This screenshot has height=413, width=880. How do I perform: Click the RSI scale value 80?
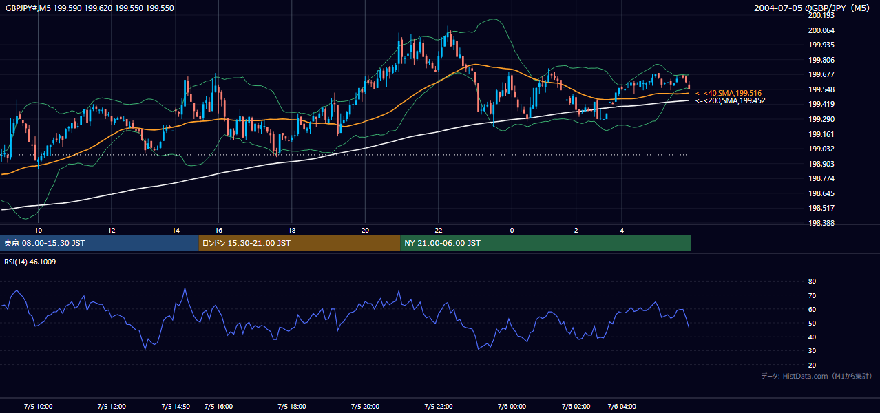tap(812, 282)
